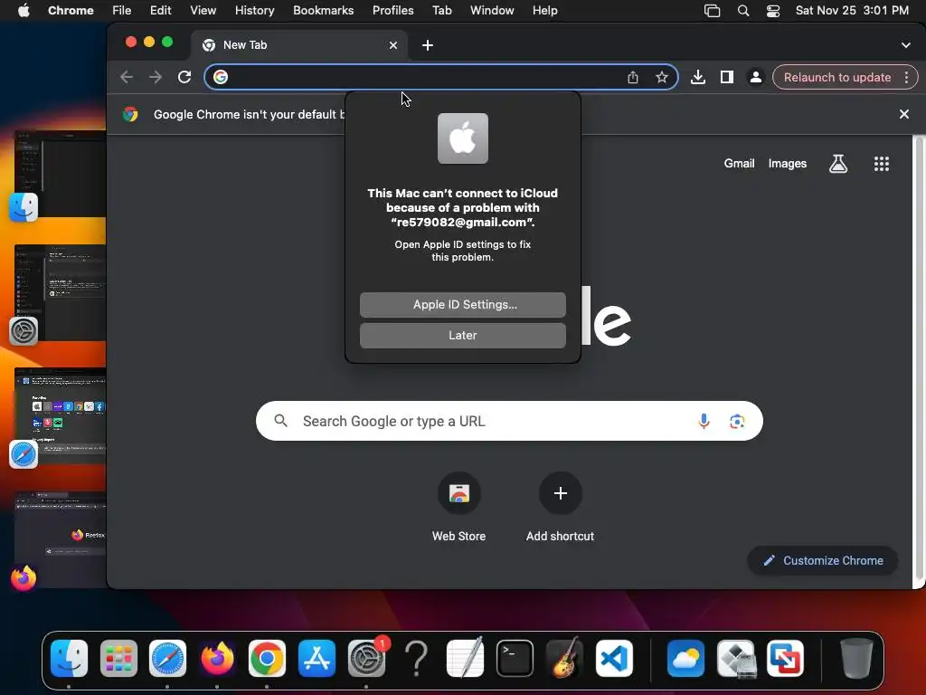Click the Chrome forward arrow
This screenshot has width=926, height=695.
click(156, 78)
